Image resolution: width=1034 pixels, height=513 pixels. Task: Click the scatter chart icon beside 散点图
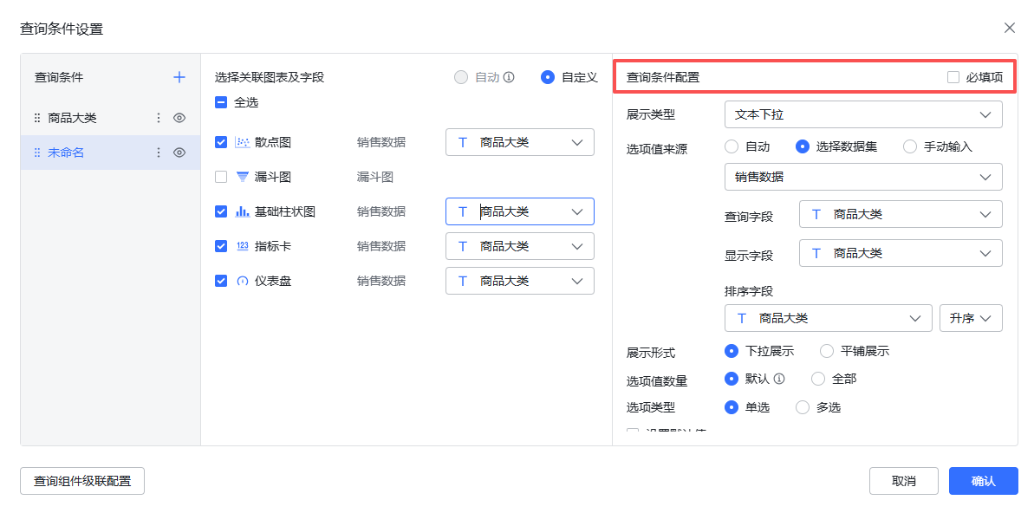(x=244, y=141)
